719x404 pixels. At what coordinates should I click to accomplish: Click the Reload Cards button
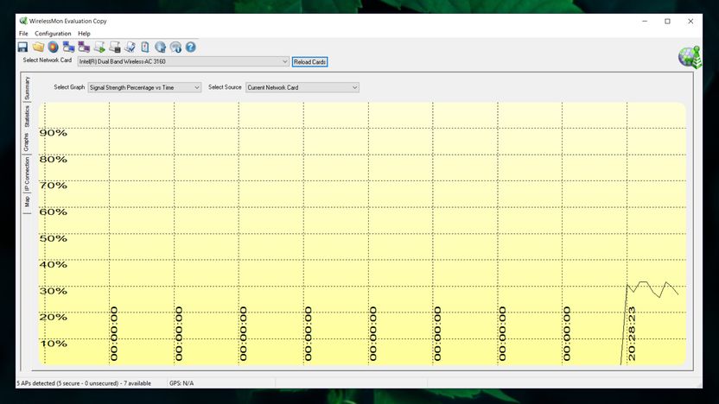[309, 62]
